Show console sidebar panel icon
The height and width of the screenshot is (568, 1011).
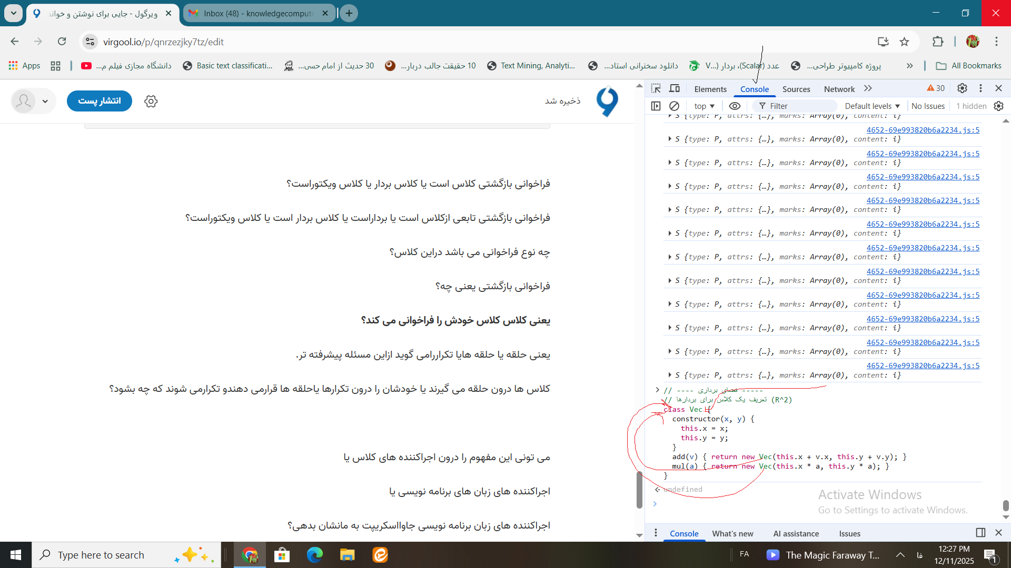(656, 106)
